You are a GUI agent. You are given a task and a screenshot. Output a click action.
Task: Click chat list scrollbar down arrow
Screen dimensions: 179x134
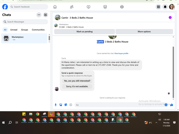[x=49, y=42]
